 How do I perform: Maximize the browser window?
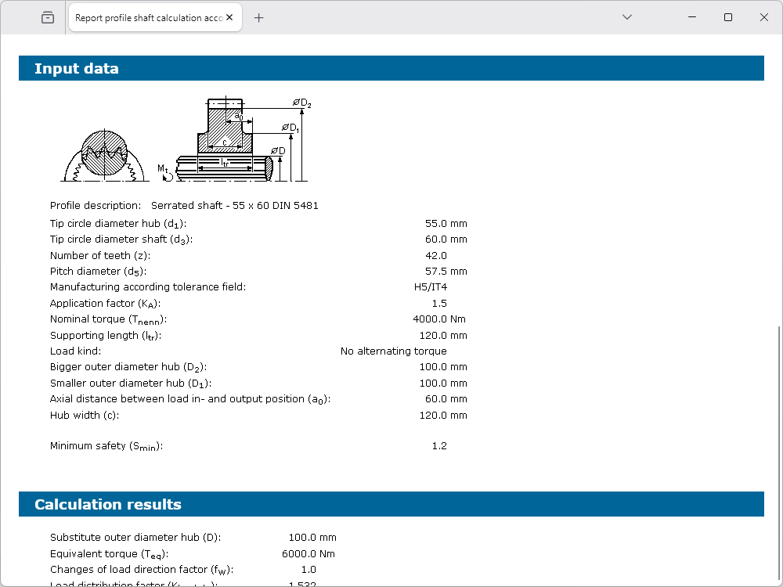point(728,17)
